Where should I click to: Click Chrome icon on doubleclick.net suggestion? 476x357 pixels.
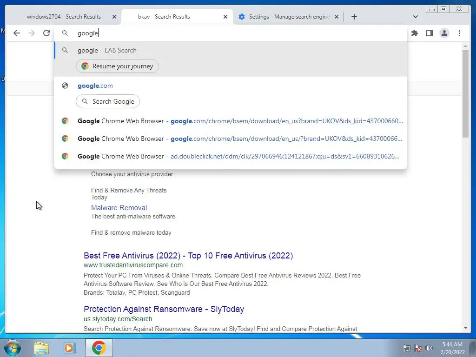pos(65,156)
